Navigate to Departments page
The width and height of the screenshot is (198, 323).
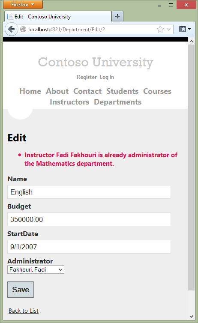118,102
